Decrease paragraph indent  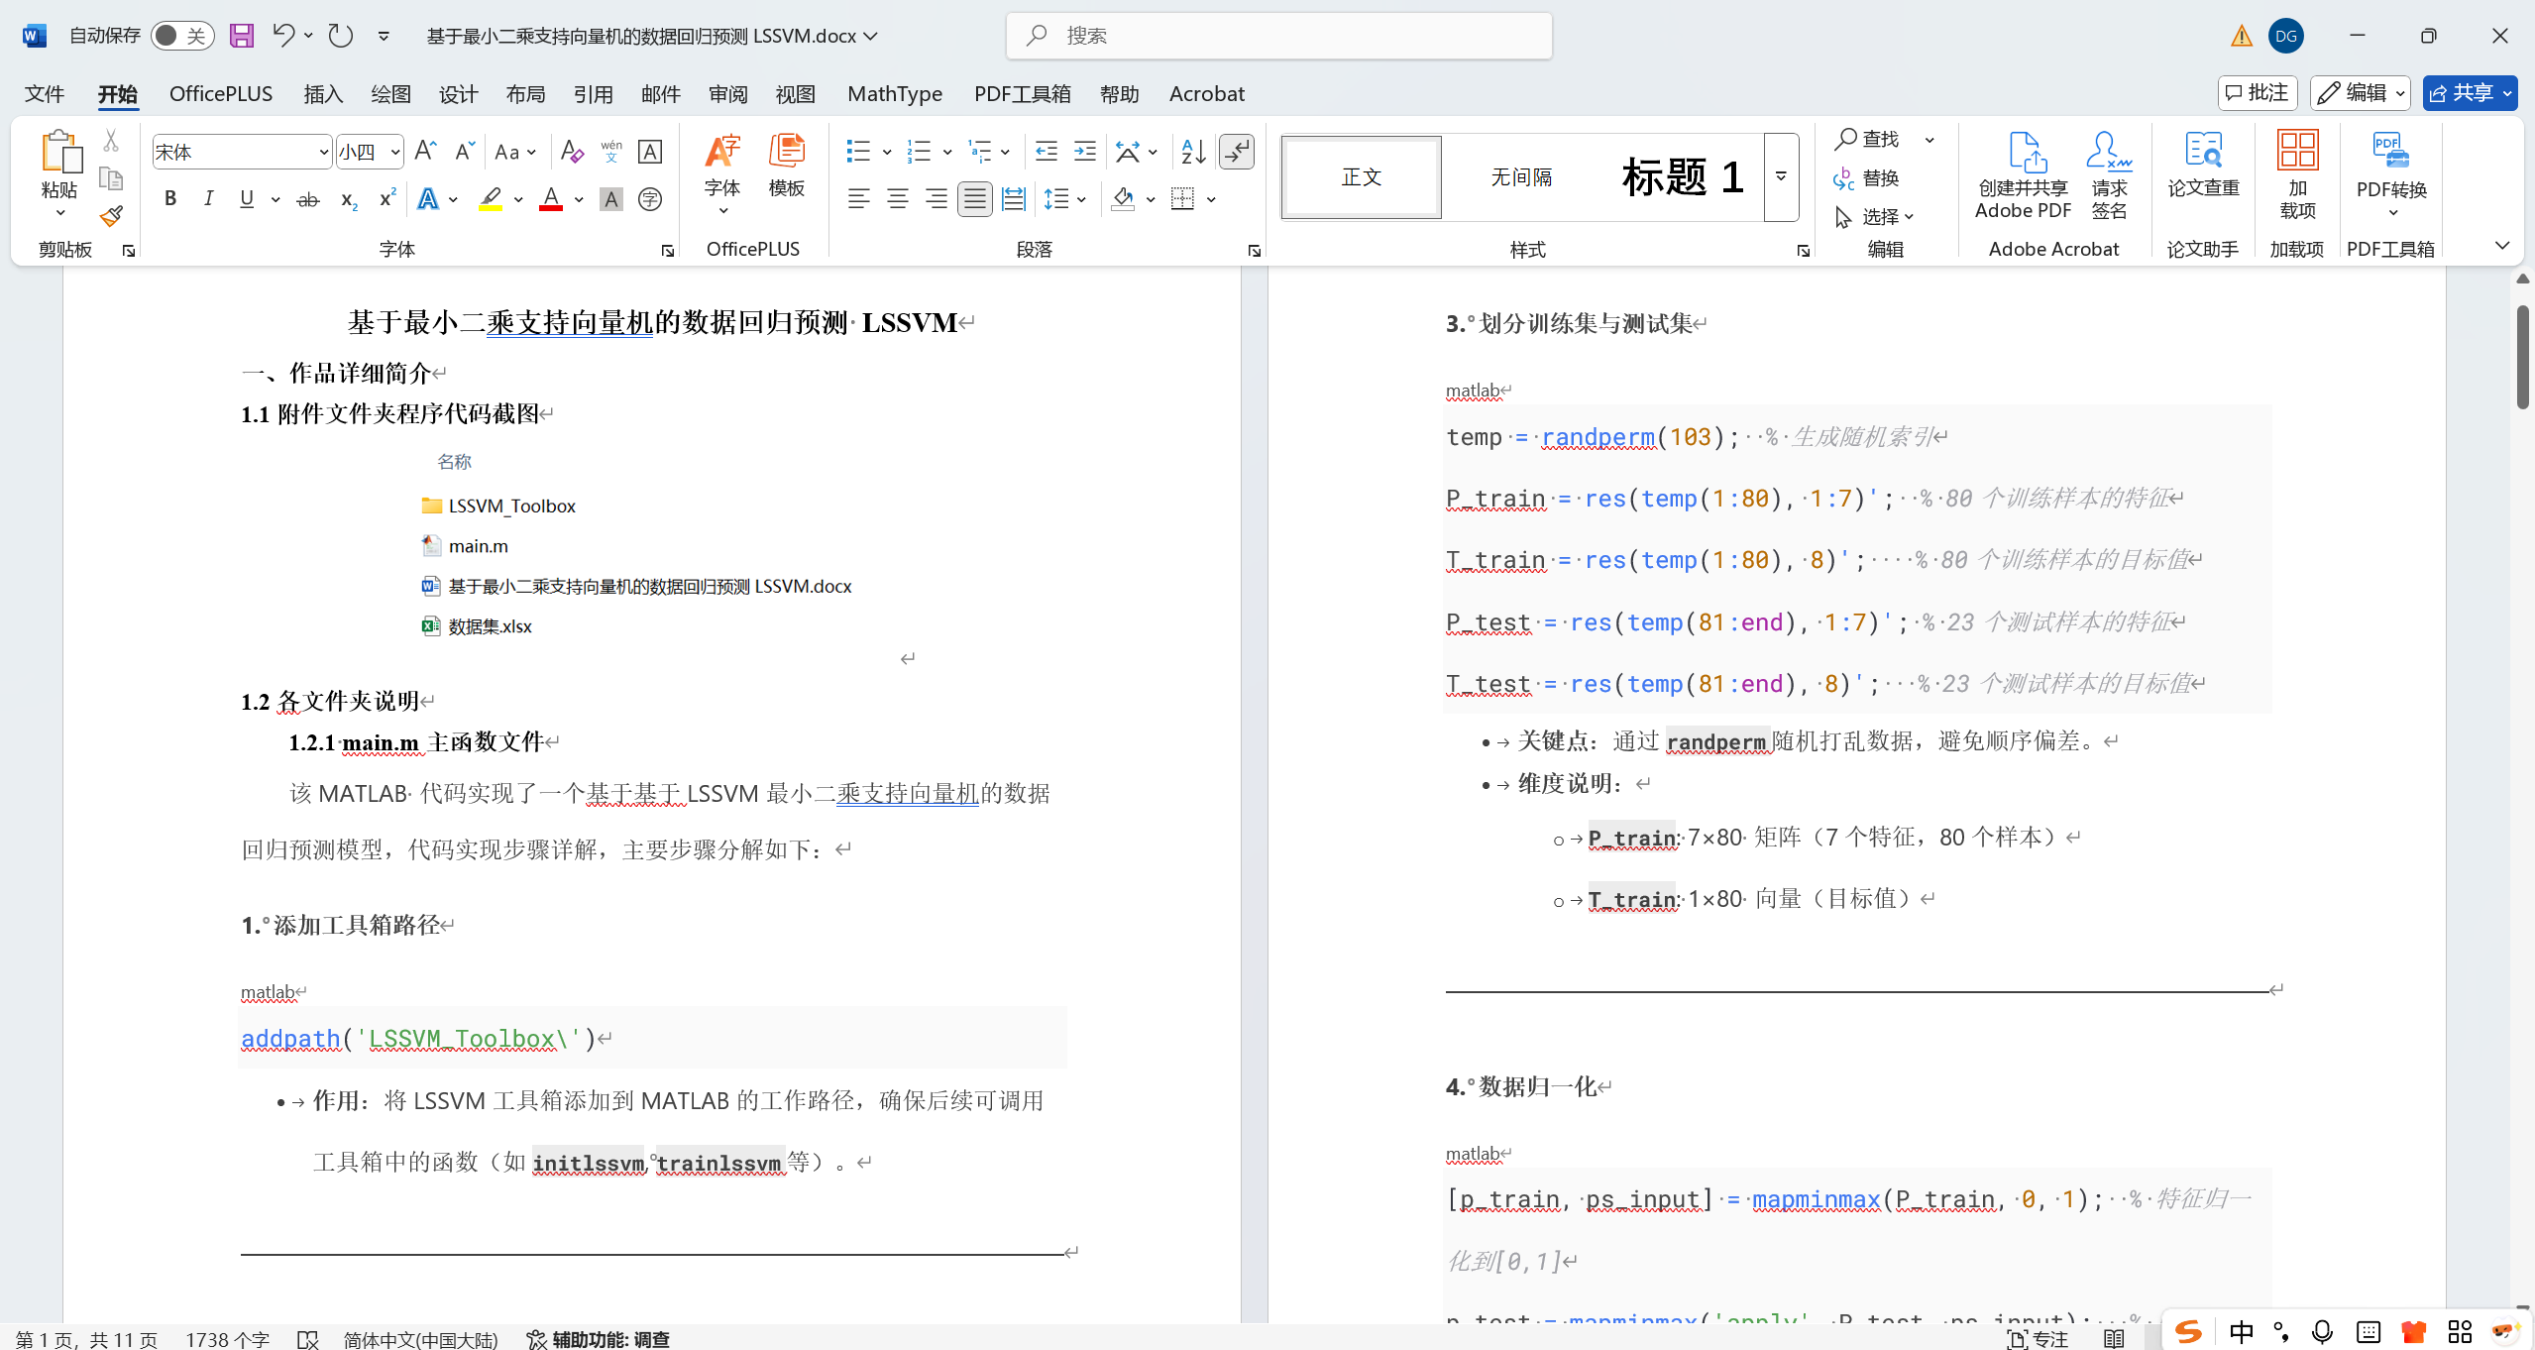(x=1047, y=152)
